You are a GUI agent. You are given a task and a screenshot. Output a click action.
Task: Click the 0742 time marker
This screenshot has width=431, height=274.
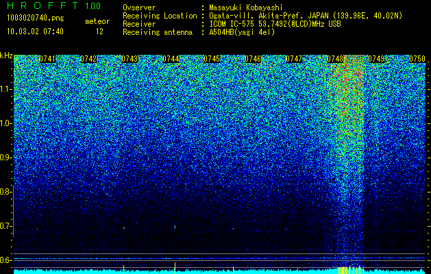tap(88, 59)
